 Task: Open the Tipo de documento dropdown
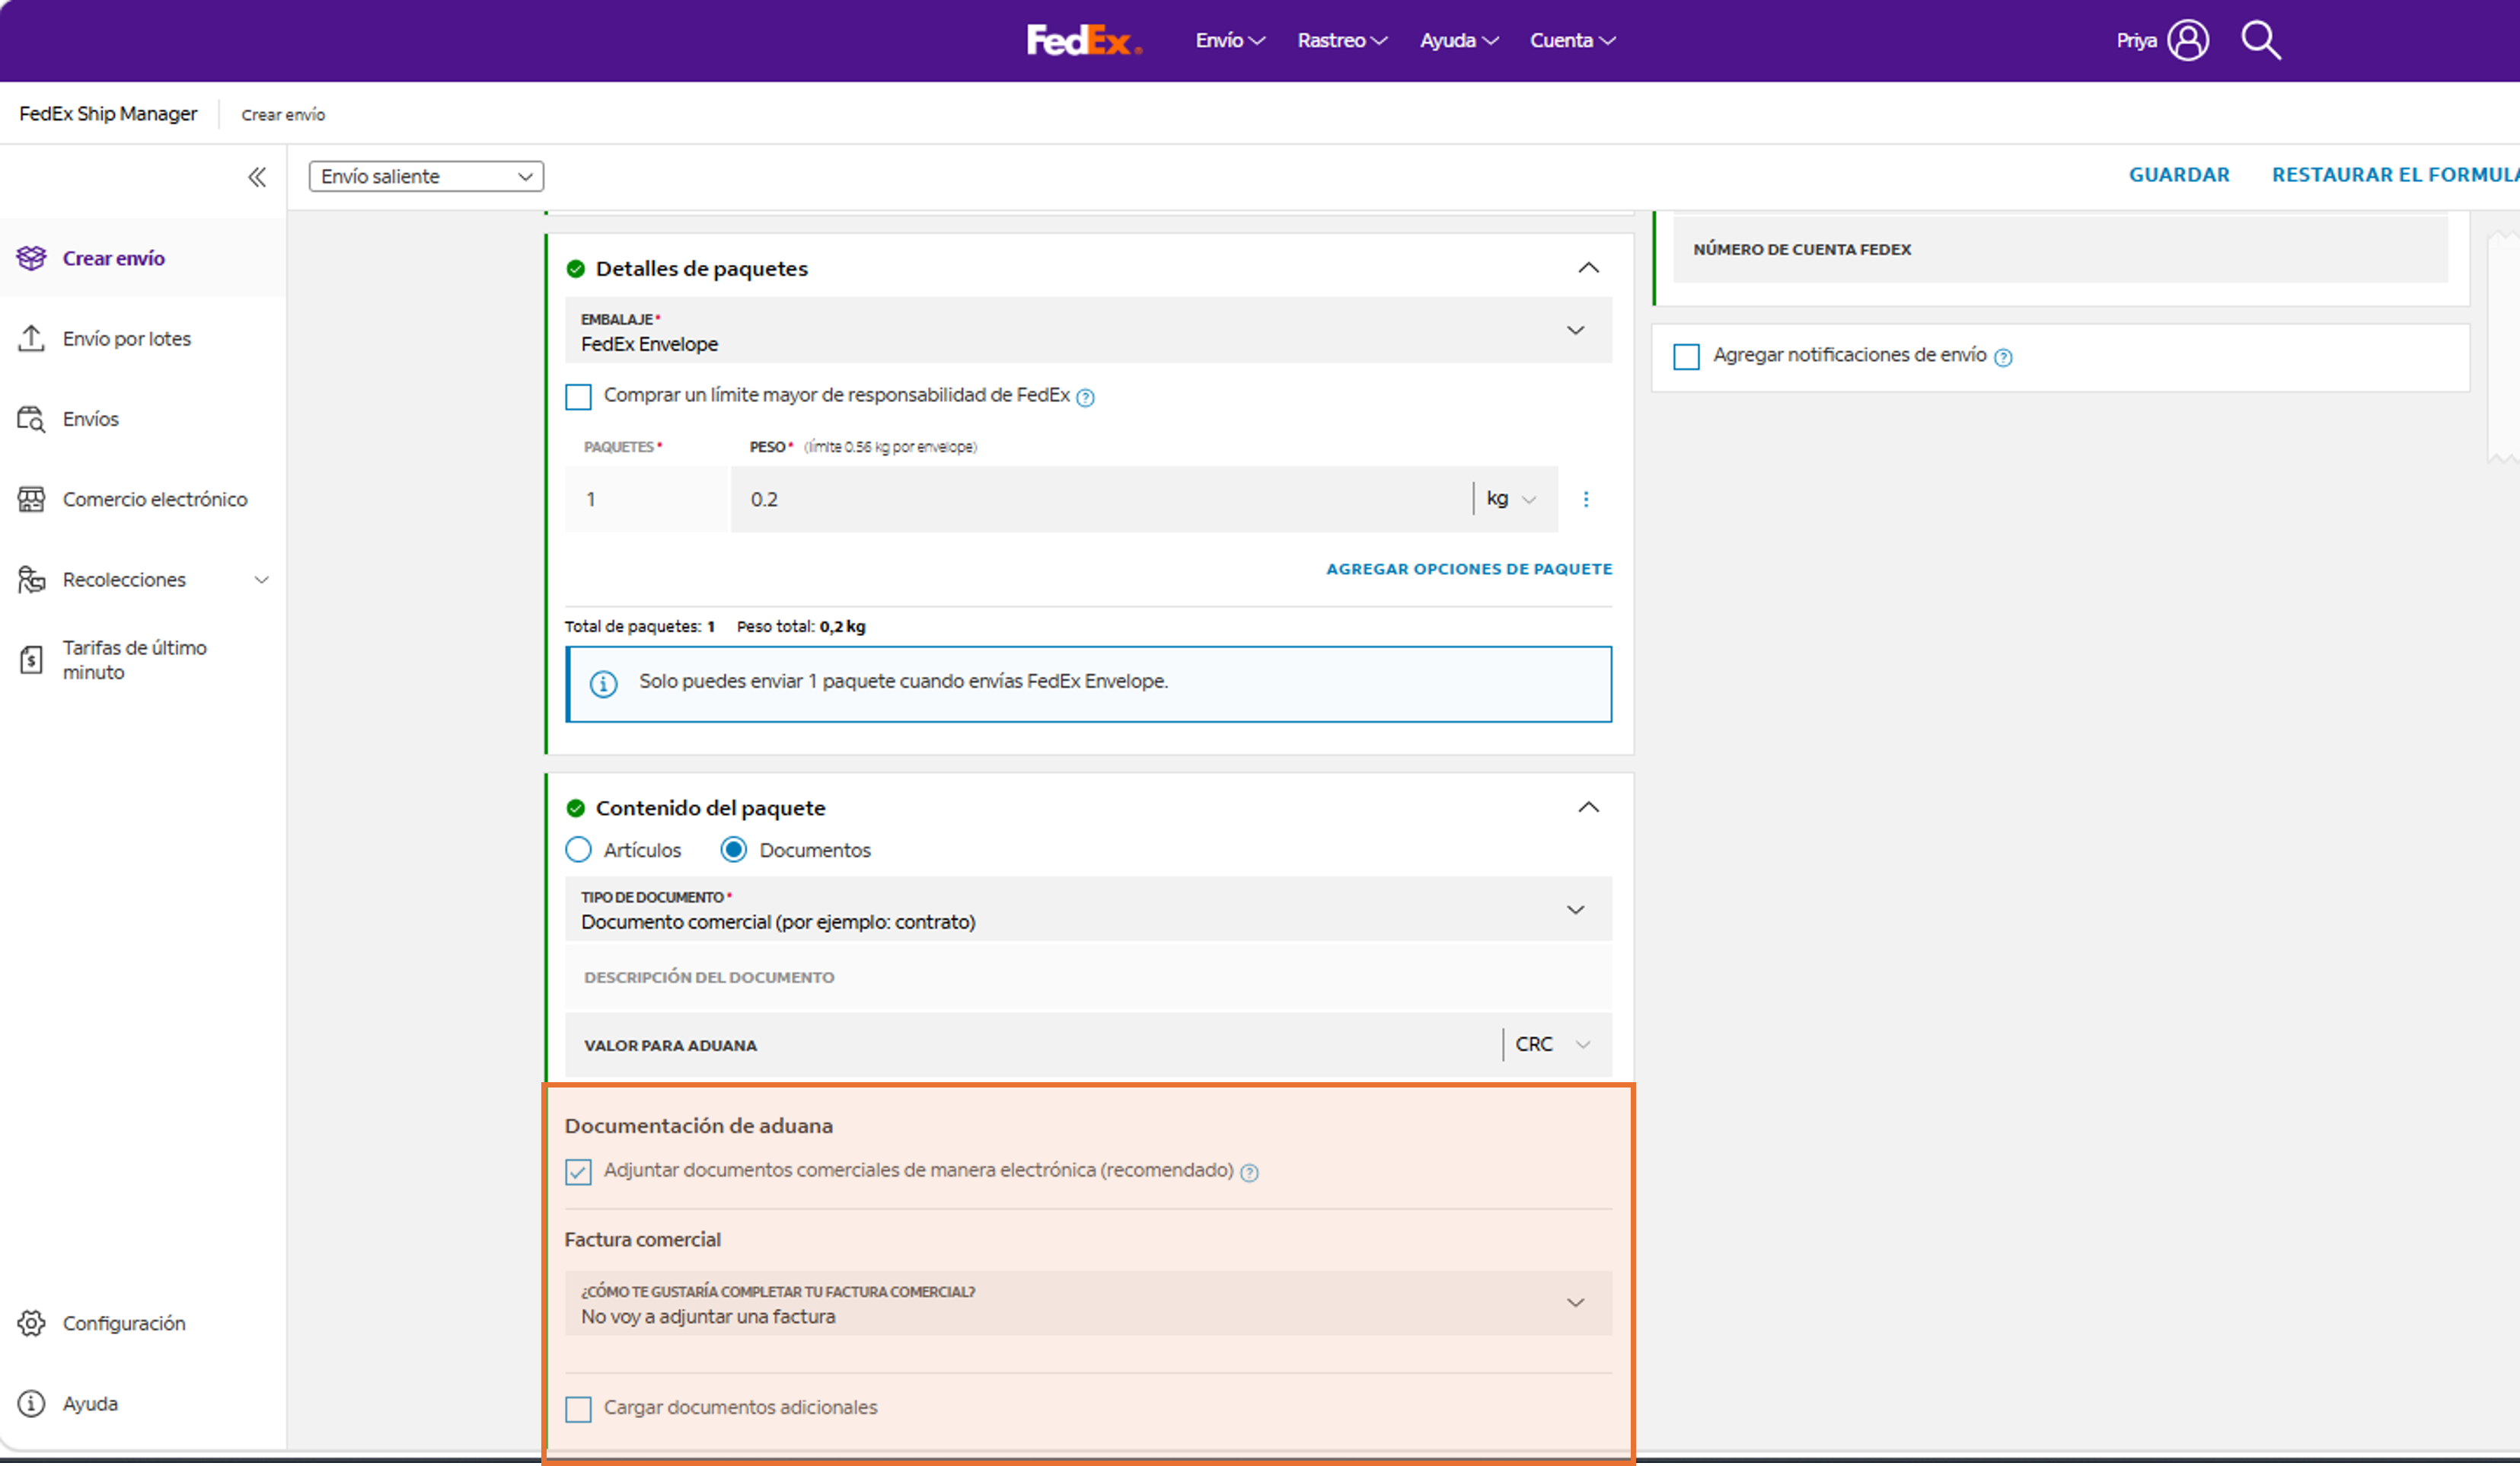click(1088, 910)
